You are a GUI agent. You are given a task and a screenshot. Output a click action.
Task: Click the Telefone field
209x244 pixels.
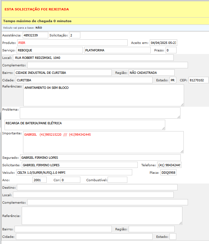[x=169, y=165]
